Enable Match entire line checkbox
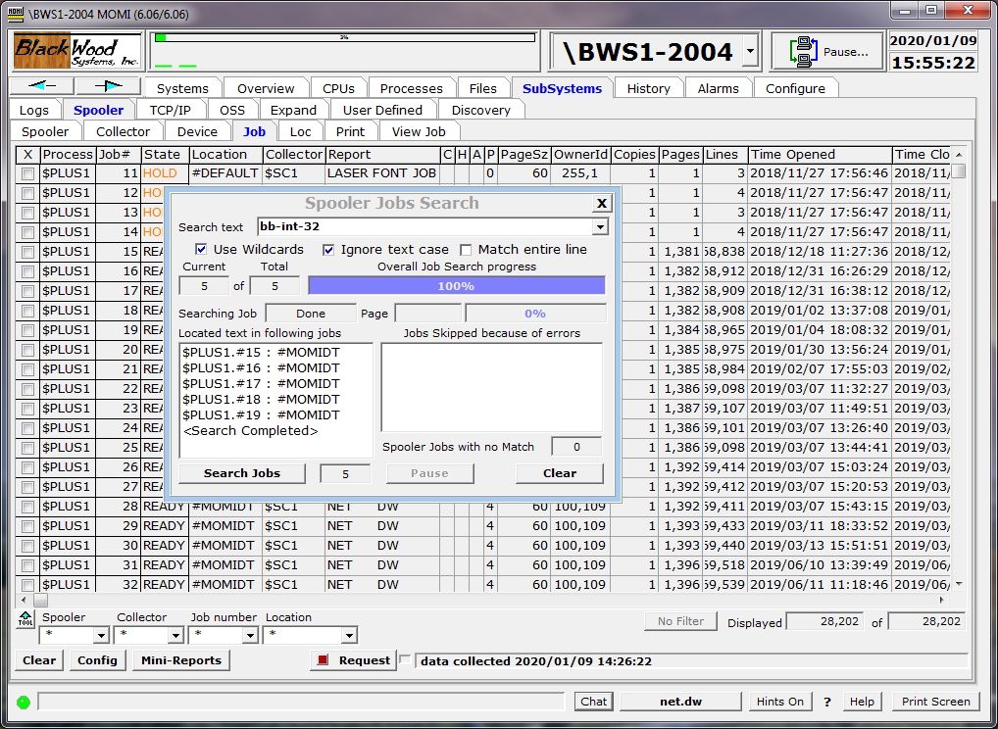998x729 pixels. [467, 250]
